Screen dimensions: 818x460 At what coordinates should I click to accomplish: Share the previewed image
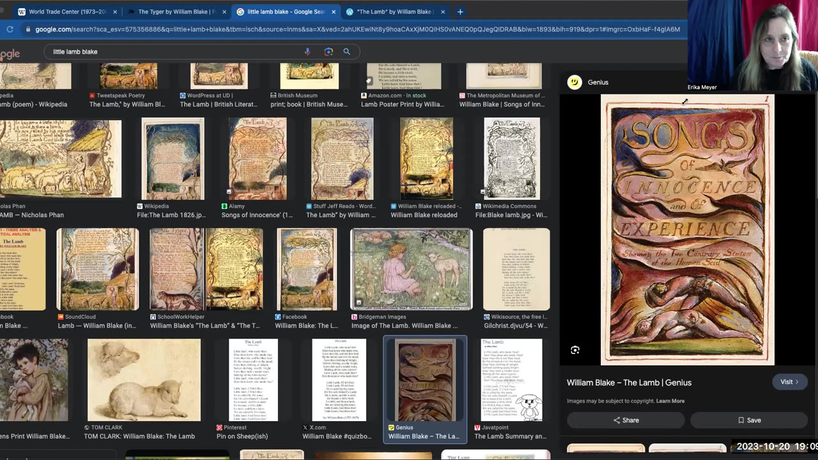point(626,420)
